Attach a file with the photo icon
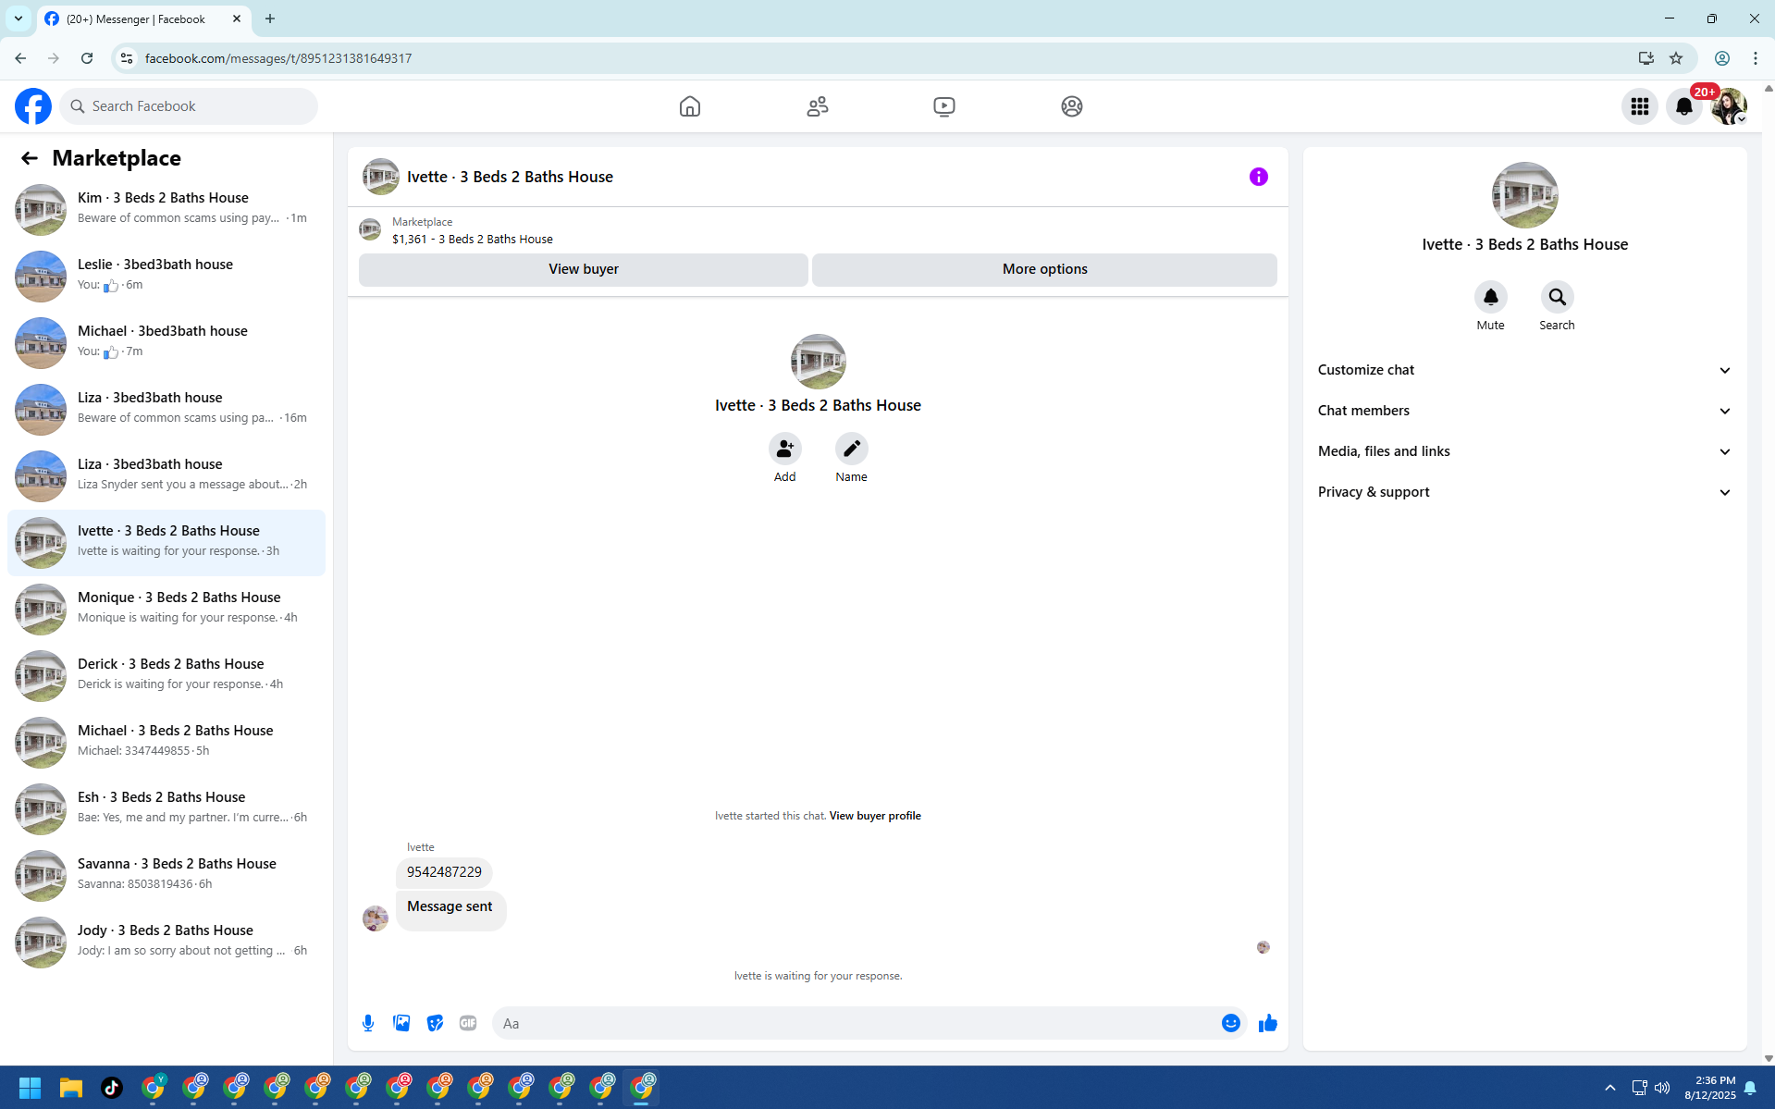 [x=401, y=1023]
